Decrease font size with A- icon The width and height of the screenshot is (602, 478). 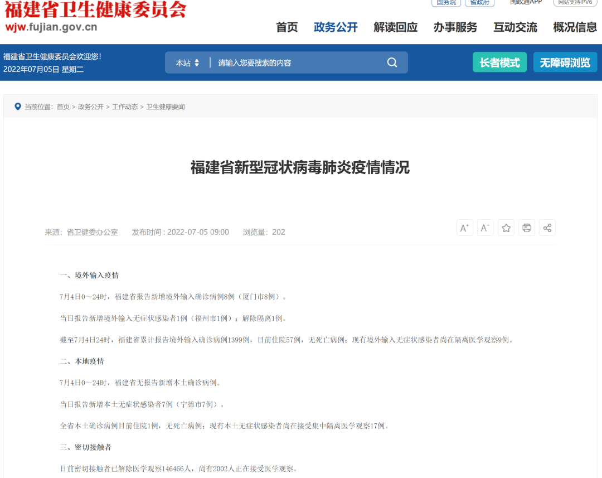(x=486, y=228)
